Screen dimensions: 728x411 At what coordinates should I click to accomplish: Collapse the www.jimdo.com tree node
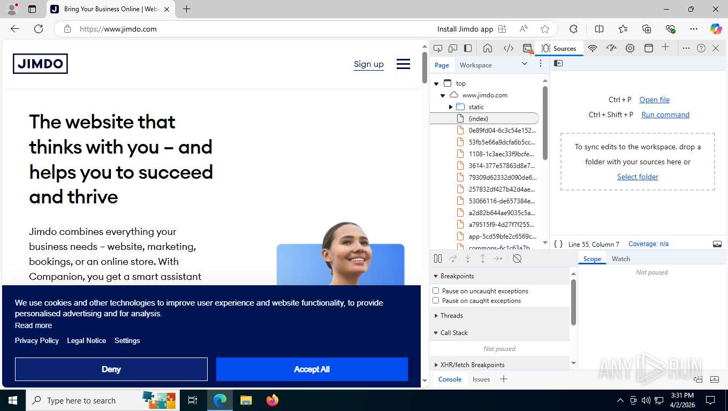[443, 95]
